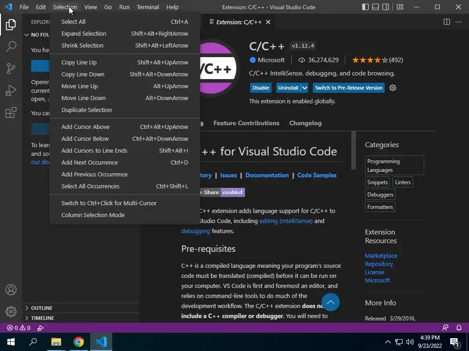Click the readme vertical scrollbar thumb
The height and width of the screenshot is (351, 469).
pyautogui.click(x=354, y=150)
